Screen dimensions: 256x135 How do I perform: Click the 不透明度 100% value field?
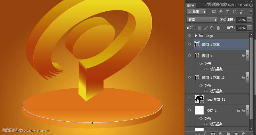coord(241,20)
